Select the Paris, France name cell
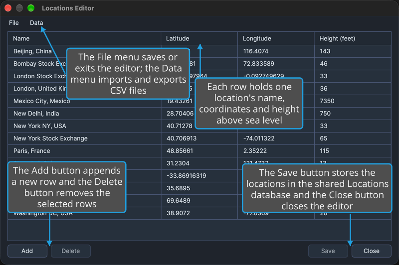The height and width of the screenshot is (265, 399). 84,151
